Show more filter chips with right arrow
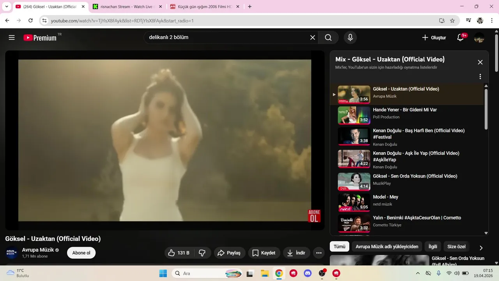The height and width of the screenshot is (281, 499). tap(481, 248)
